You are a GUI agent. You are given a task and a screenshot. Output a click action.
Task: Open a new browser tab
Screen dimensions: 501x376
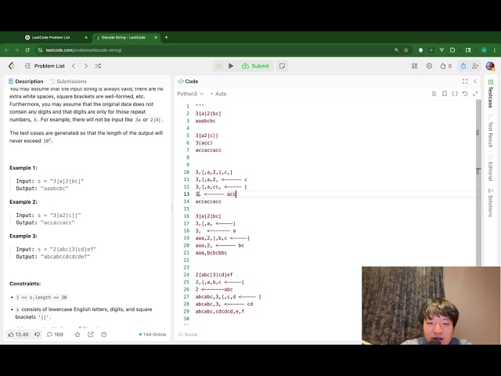166,38
